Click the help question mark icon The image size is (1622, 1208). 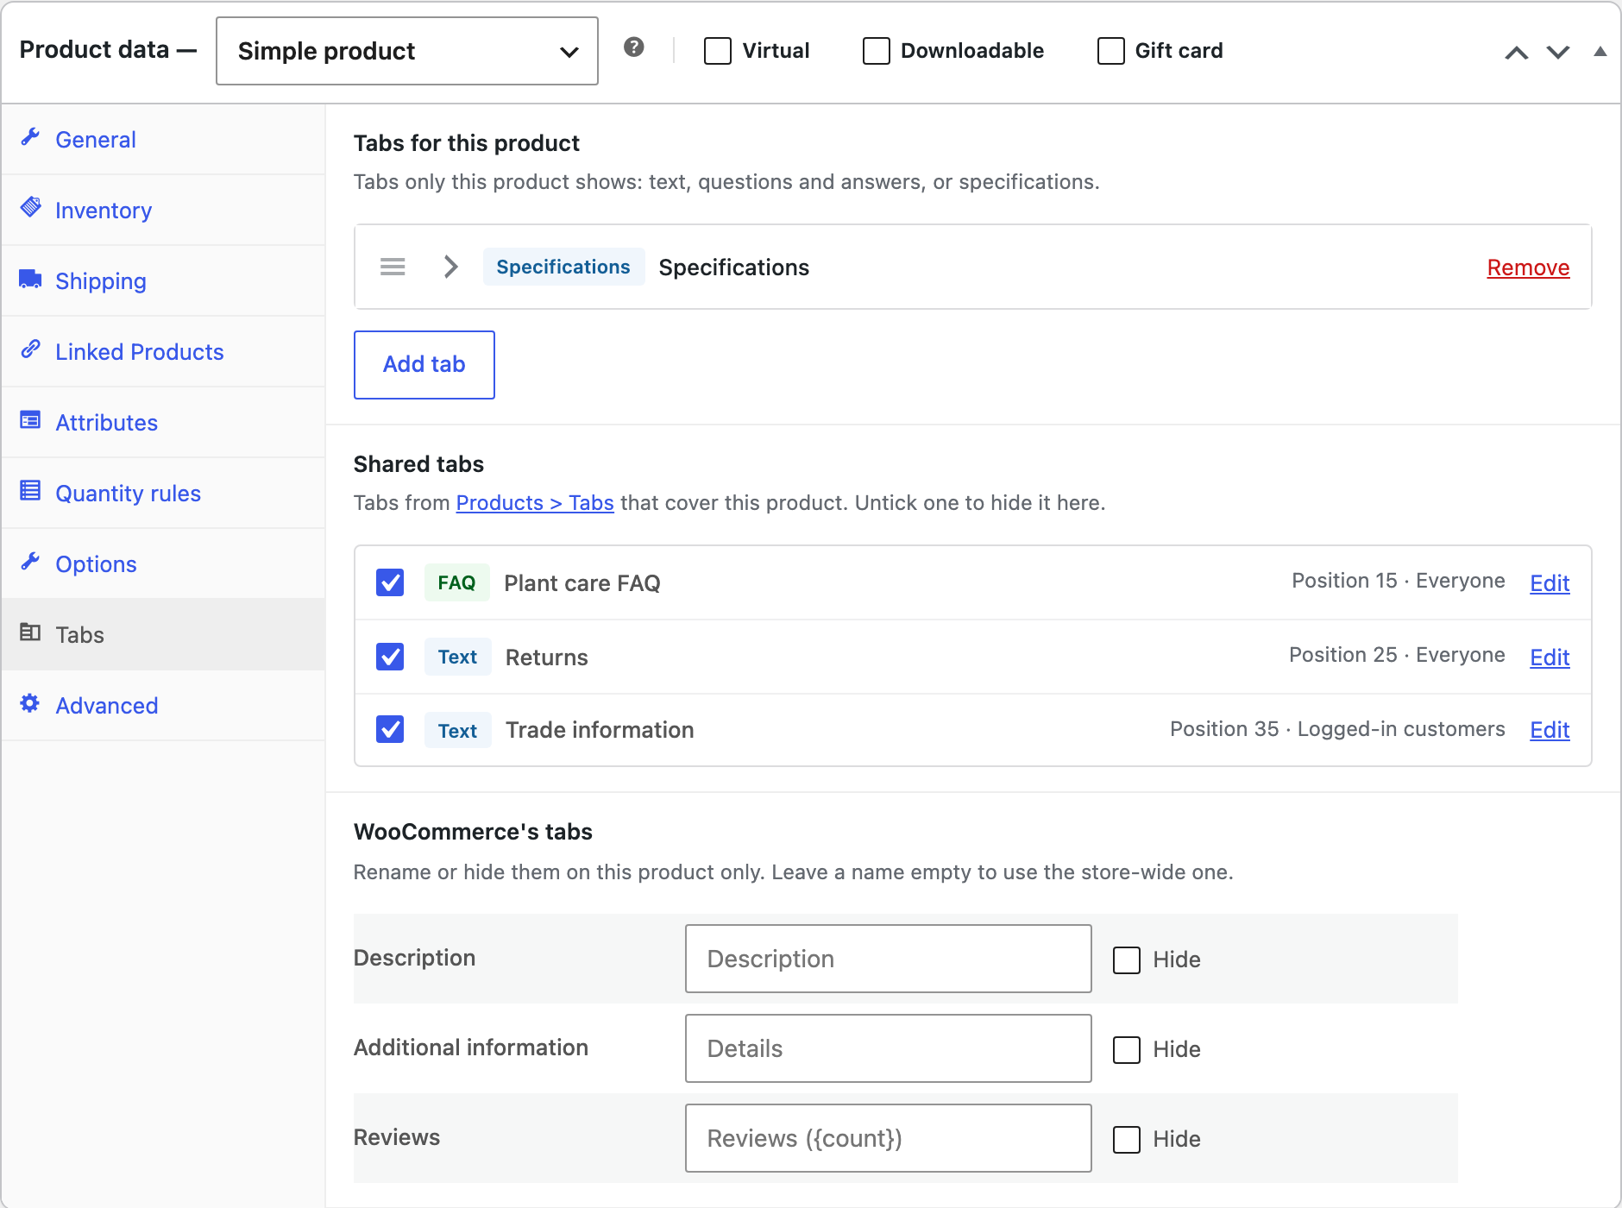pyautogui.click(x=634, y=47)
